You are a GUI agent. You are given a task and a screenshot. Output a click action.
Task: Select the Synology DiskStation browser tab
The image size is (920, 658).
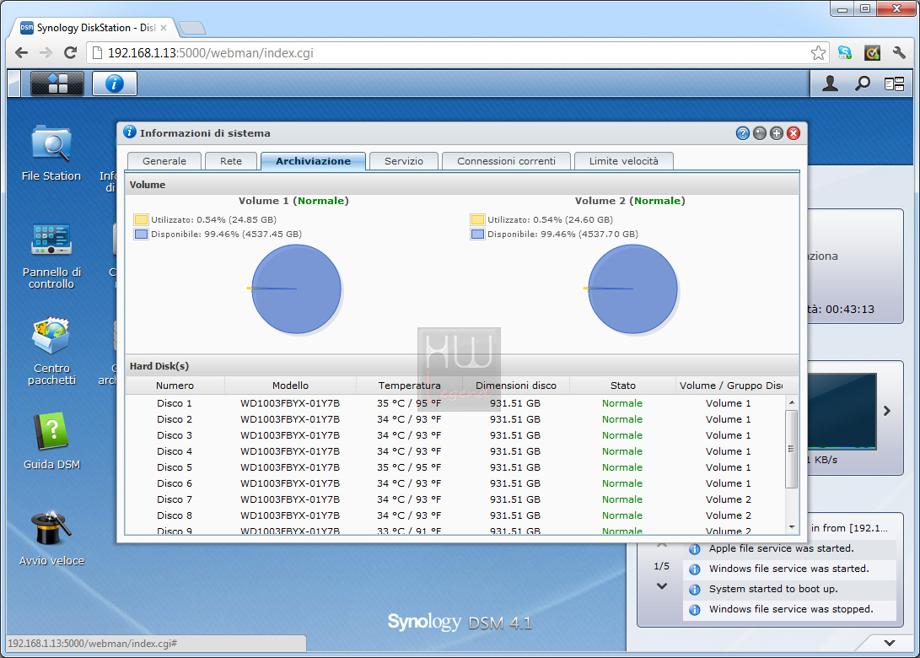pyautogui.click(x=94, y=28)
